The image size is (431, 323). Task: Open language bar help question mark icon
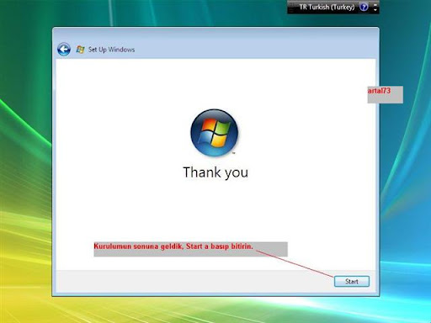[364, 7]
